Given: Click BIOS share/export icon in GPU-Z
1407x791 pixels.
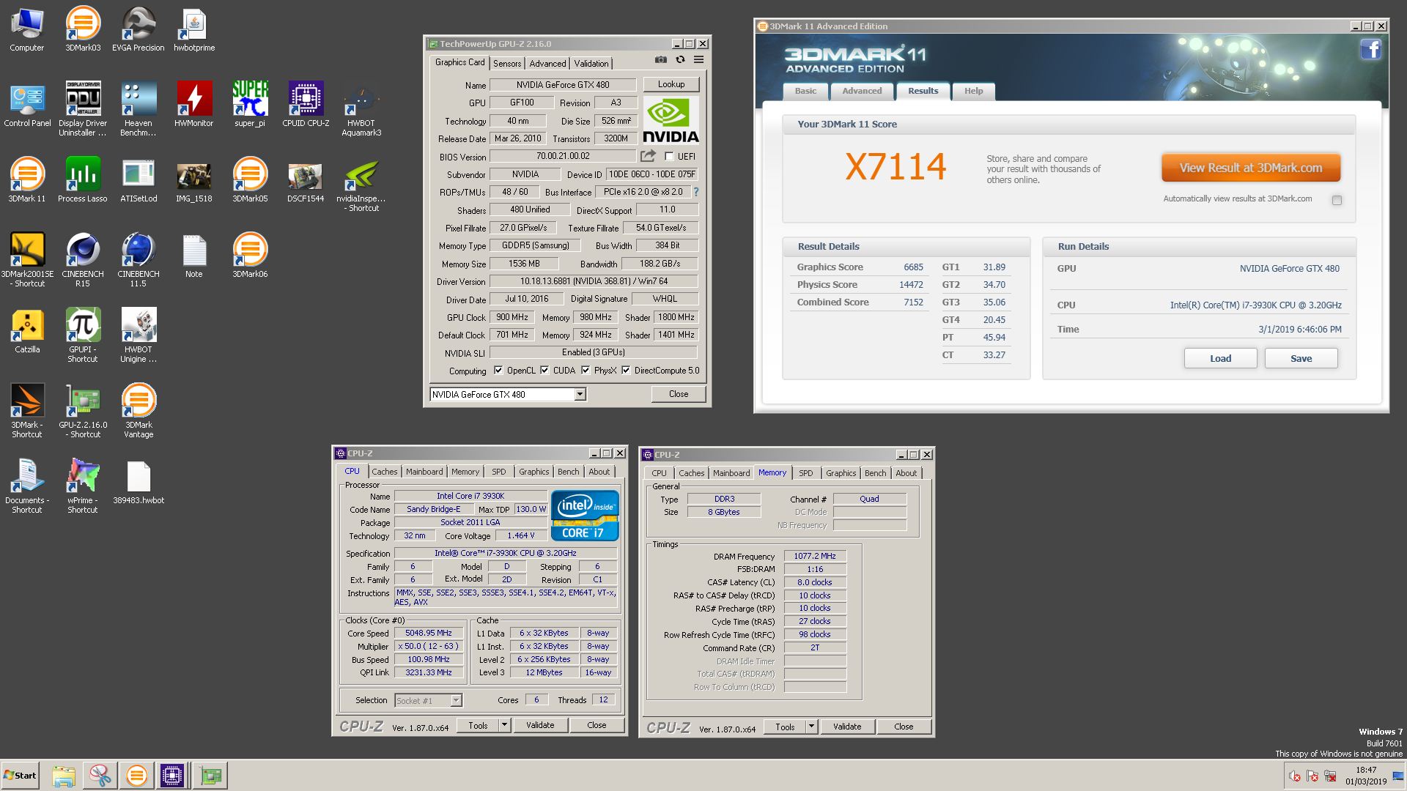Looking at the screenshot, I should [x=648, y=156].
